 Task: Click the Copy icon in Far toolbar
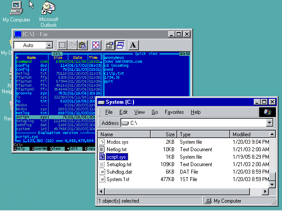pos(72,45)
